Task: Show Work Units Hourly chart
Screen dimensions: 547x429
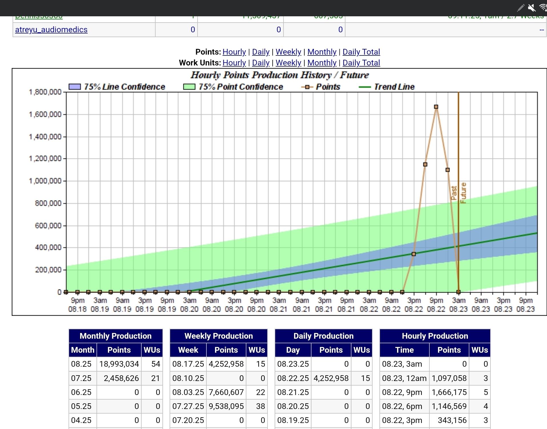Action: tap(234, 63)
